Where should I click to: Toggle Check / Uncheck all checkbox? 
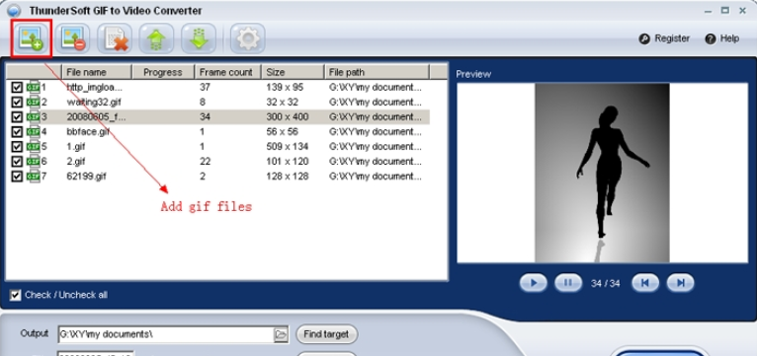[x=16, y=295]
